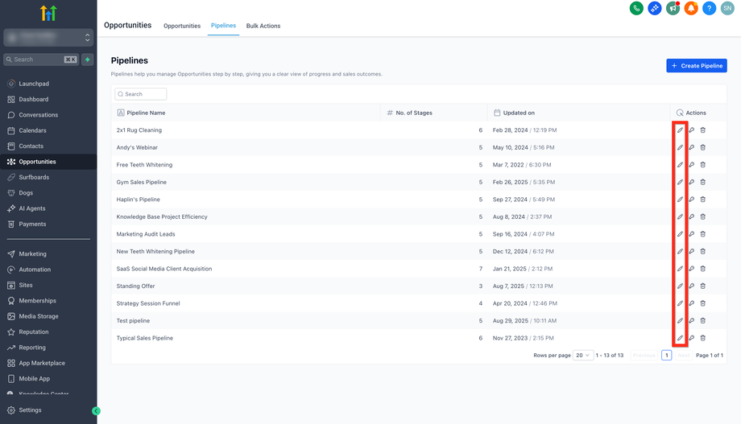Click 'Strategy Session Funnel' pipeline name
The height and width of the screenshot is (424, 741).
[x=148, y=303]
